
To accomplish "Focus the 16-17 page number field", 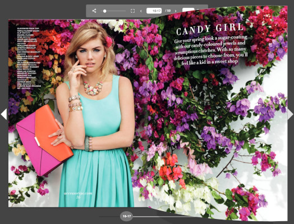I will tap(154, 11).
